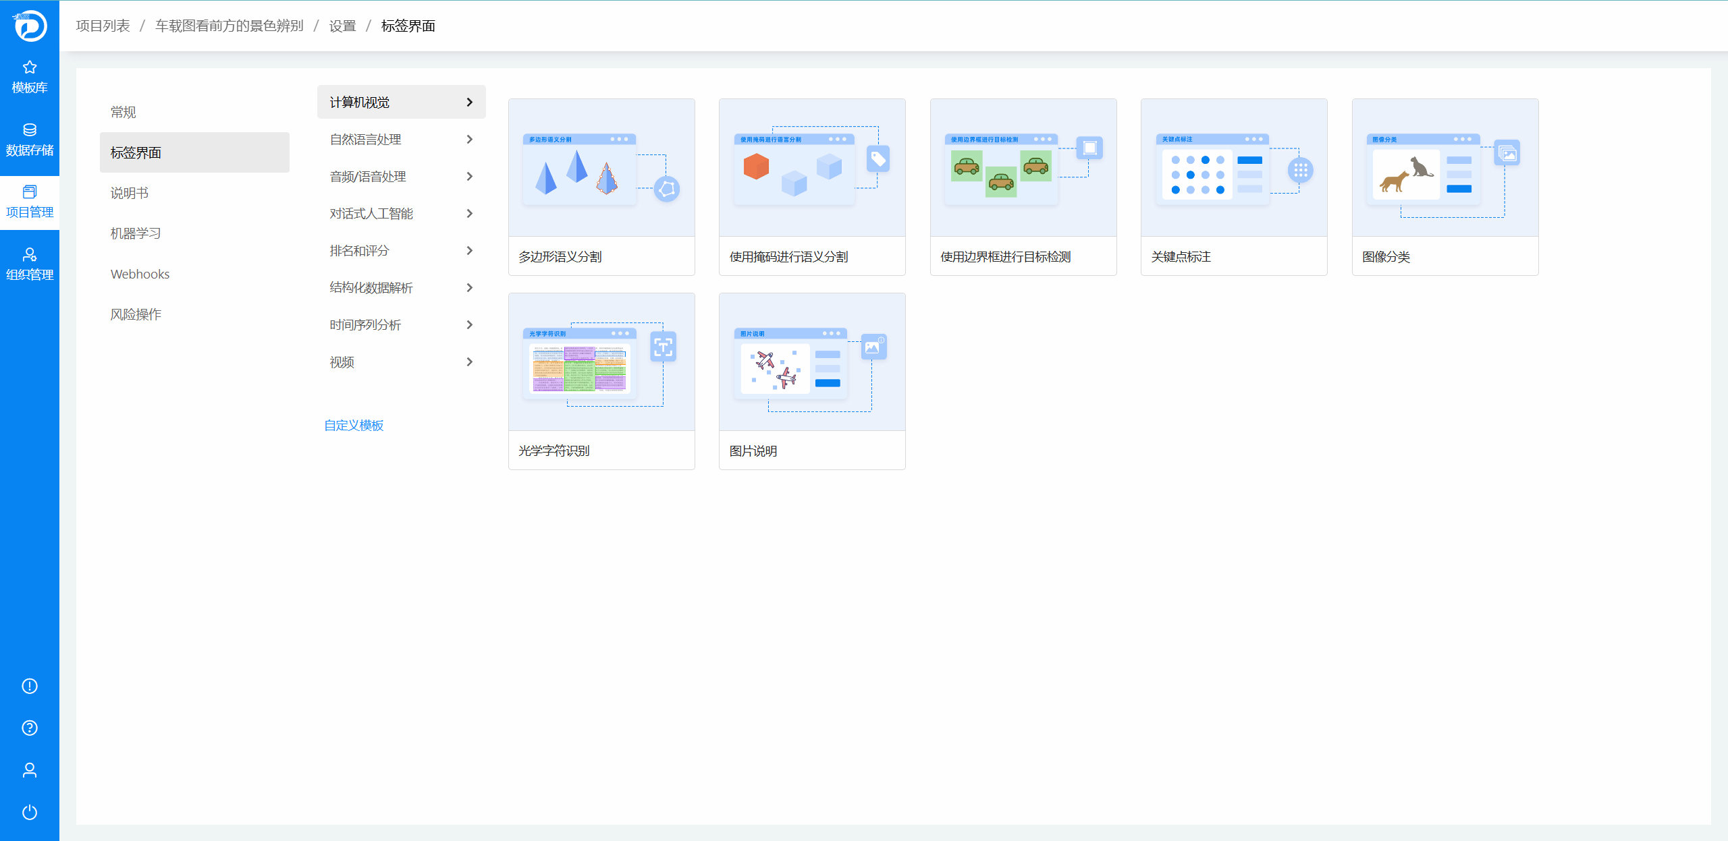Viewport: 1728px width, 841px height.
Task: Open 组织管理 user icon in sidebar
Action: (30, 255)
